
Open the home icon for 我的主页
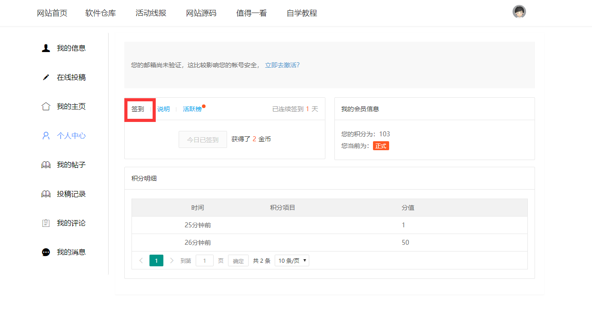[45, 106]
